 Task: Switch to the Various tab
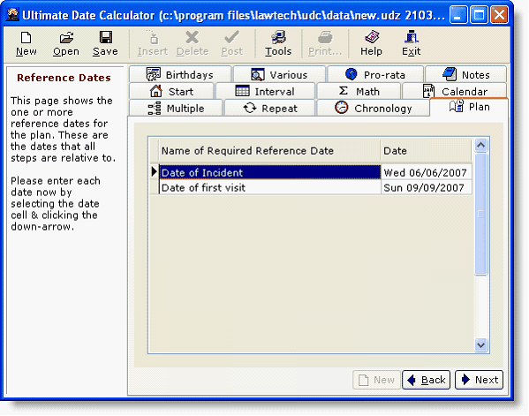pyautogui.click(x=279, y=74)
